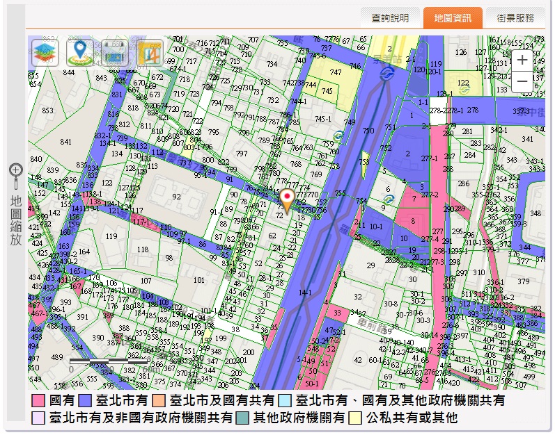
Task: Zoom out with the minus button
Action: 522,82
